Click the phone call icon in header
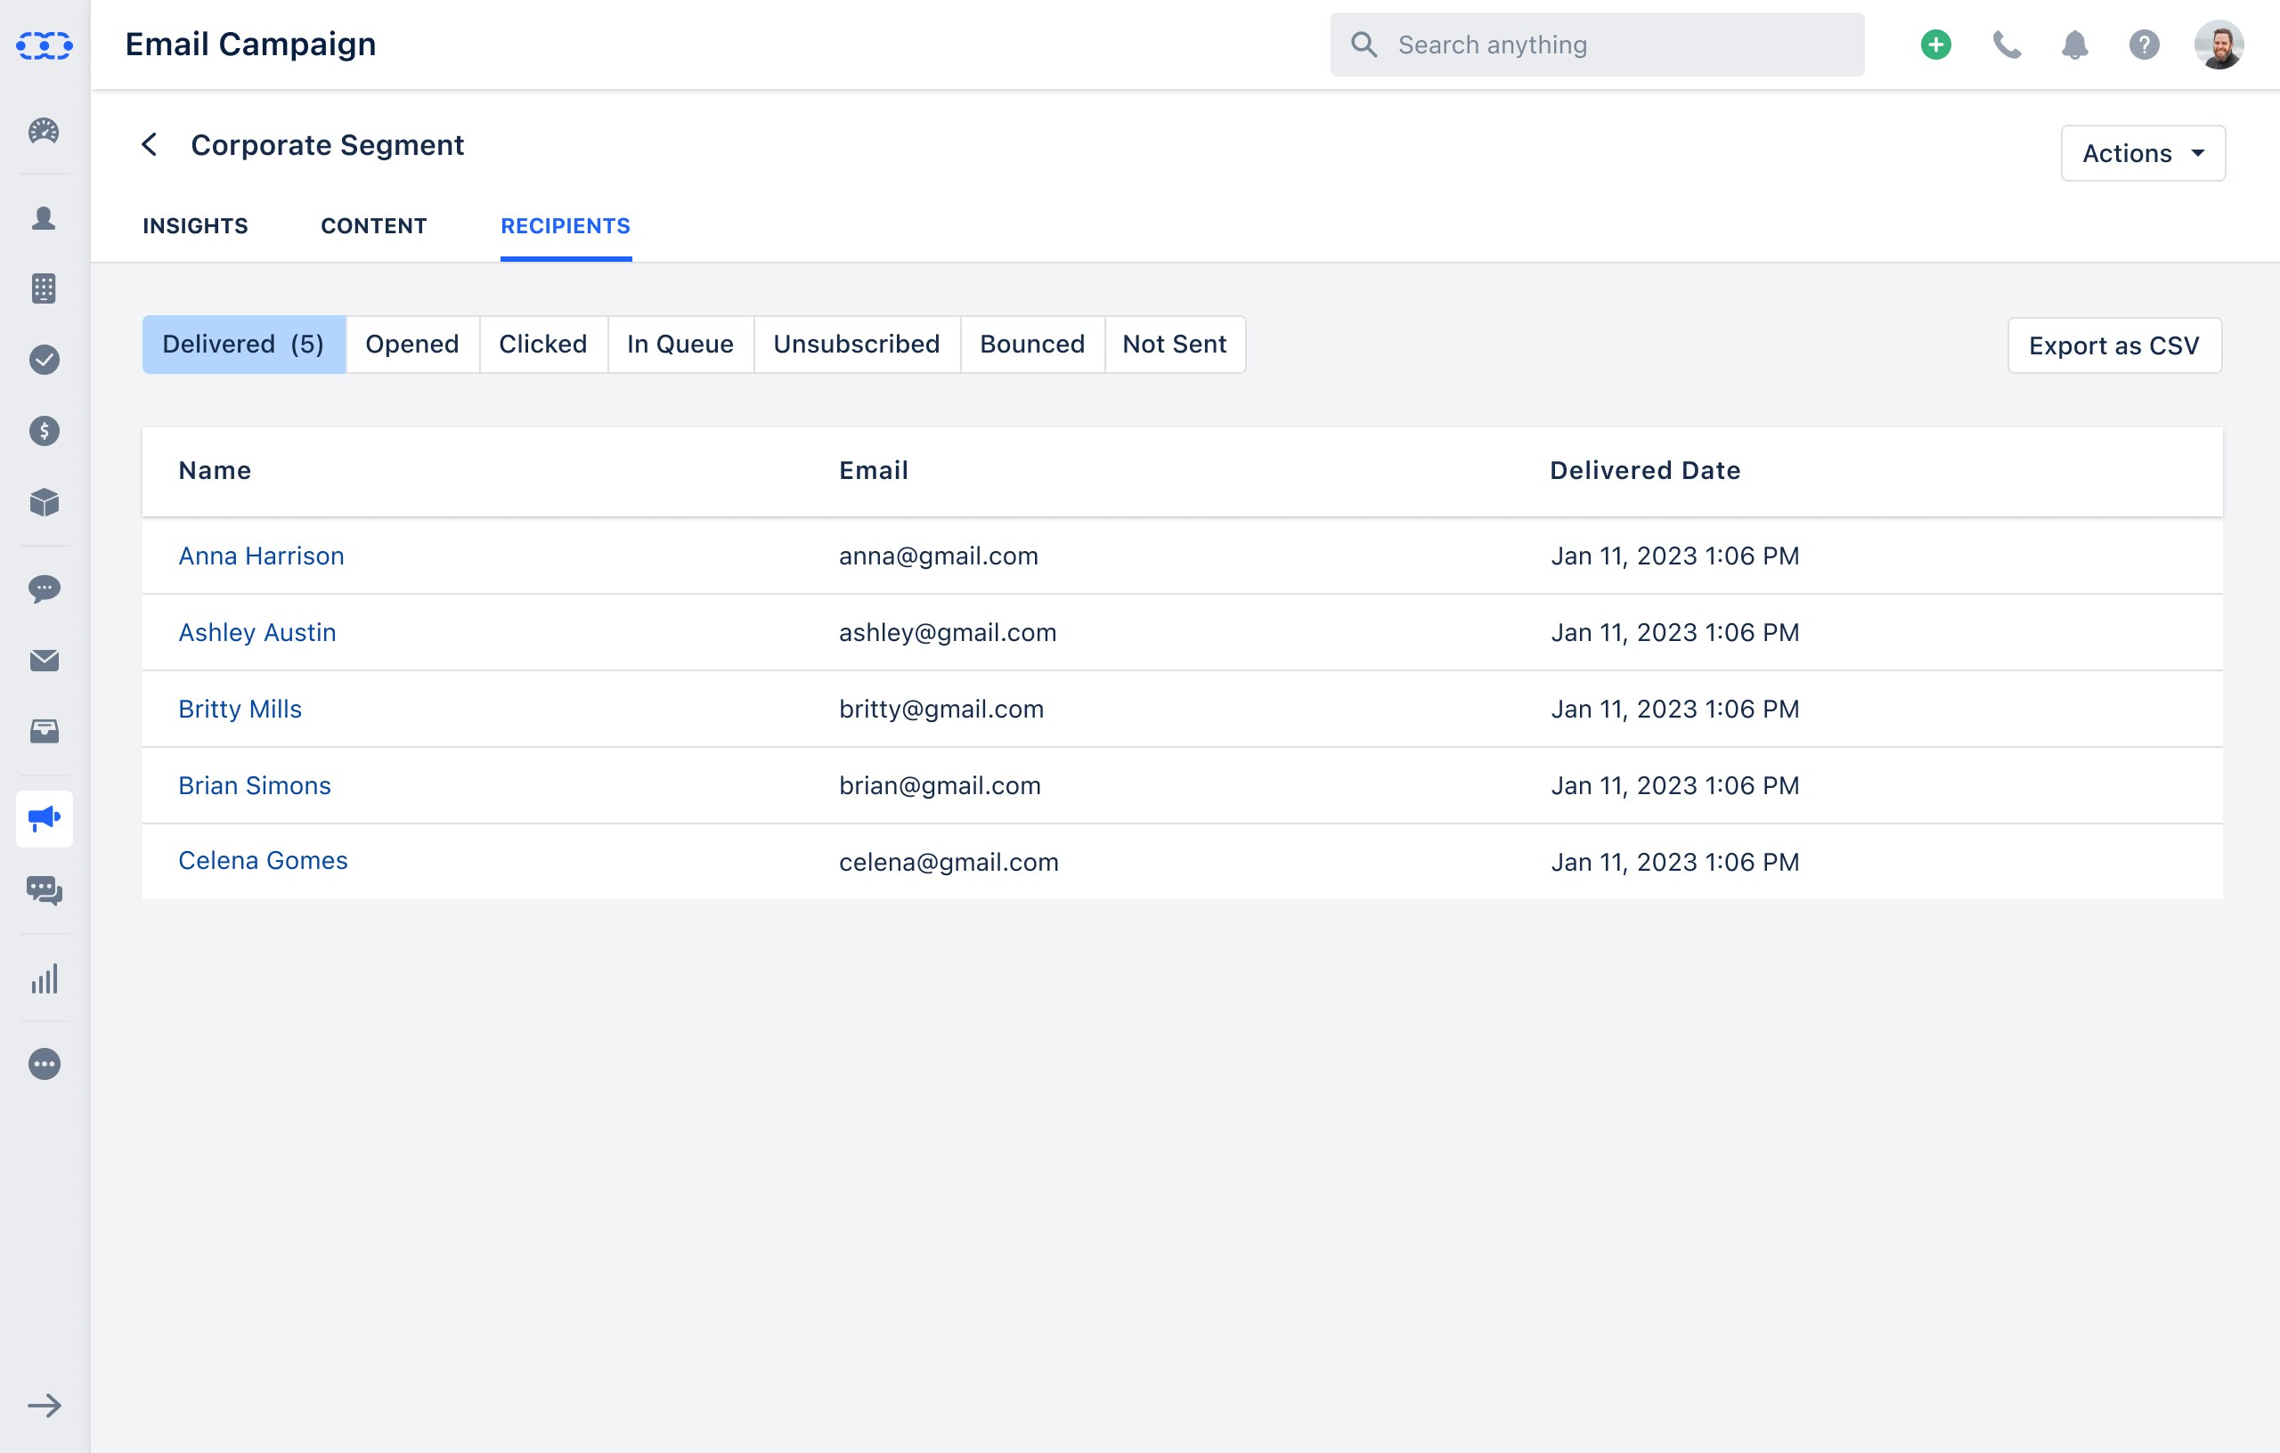This screenshot has height=1453, width=2280. click(2006, 45)
